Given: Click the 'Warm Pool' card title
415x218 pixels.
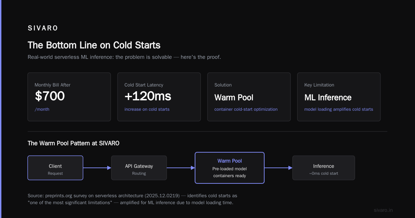Looking at the screenshot, I should click(x=234, y=98).
